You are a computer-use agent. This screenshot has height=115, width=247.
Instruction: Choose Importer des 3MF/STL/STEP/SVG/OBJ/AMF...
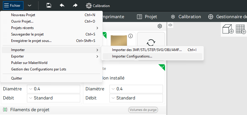point(152,50)
